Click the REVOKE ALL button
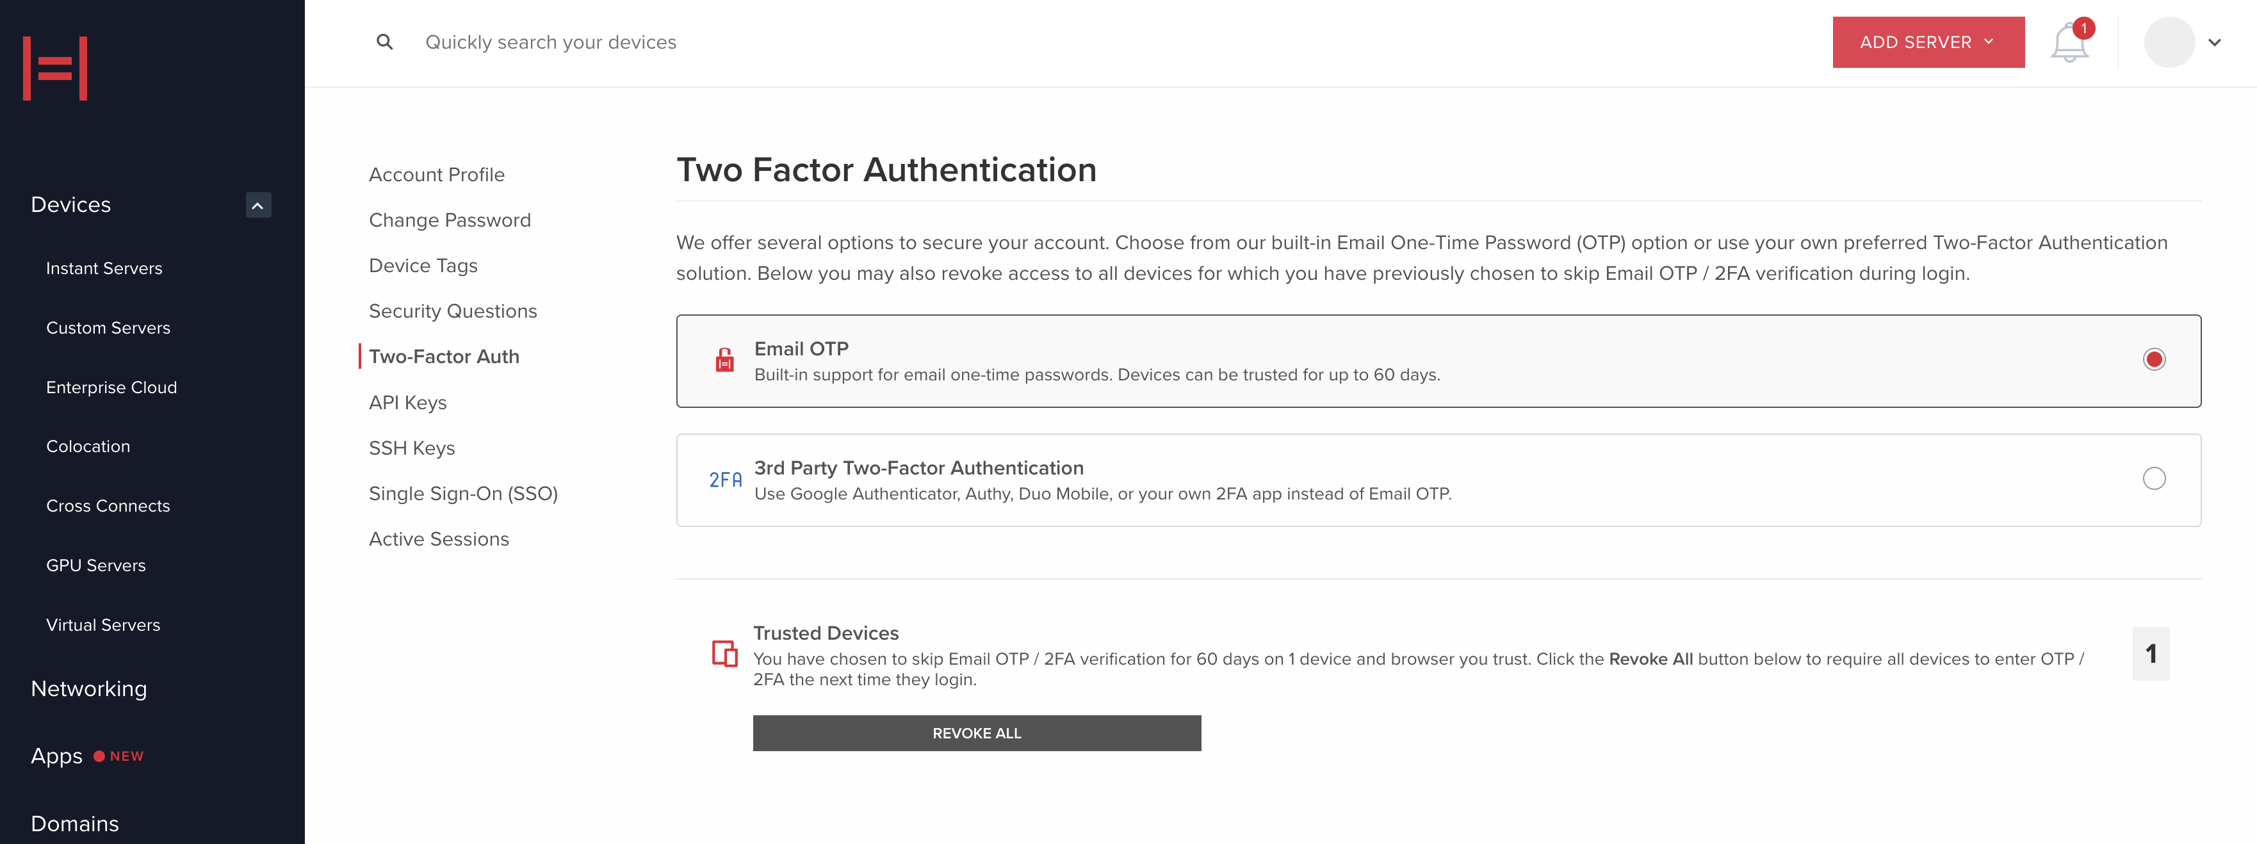Screen dimensions: 2257x844 (x=976, y=733)
